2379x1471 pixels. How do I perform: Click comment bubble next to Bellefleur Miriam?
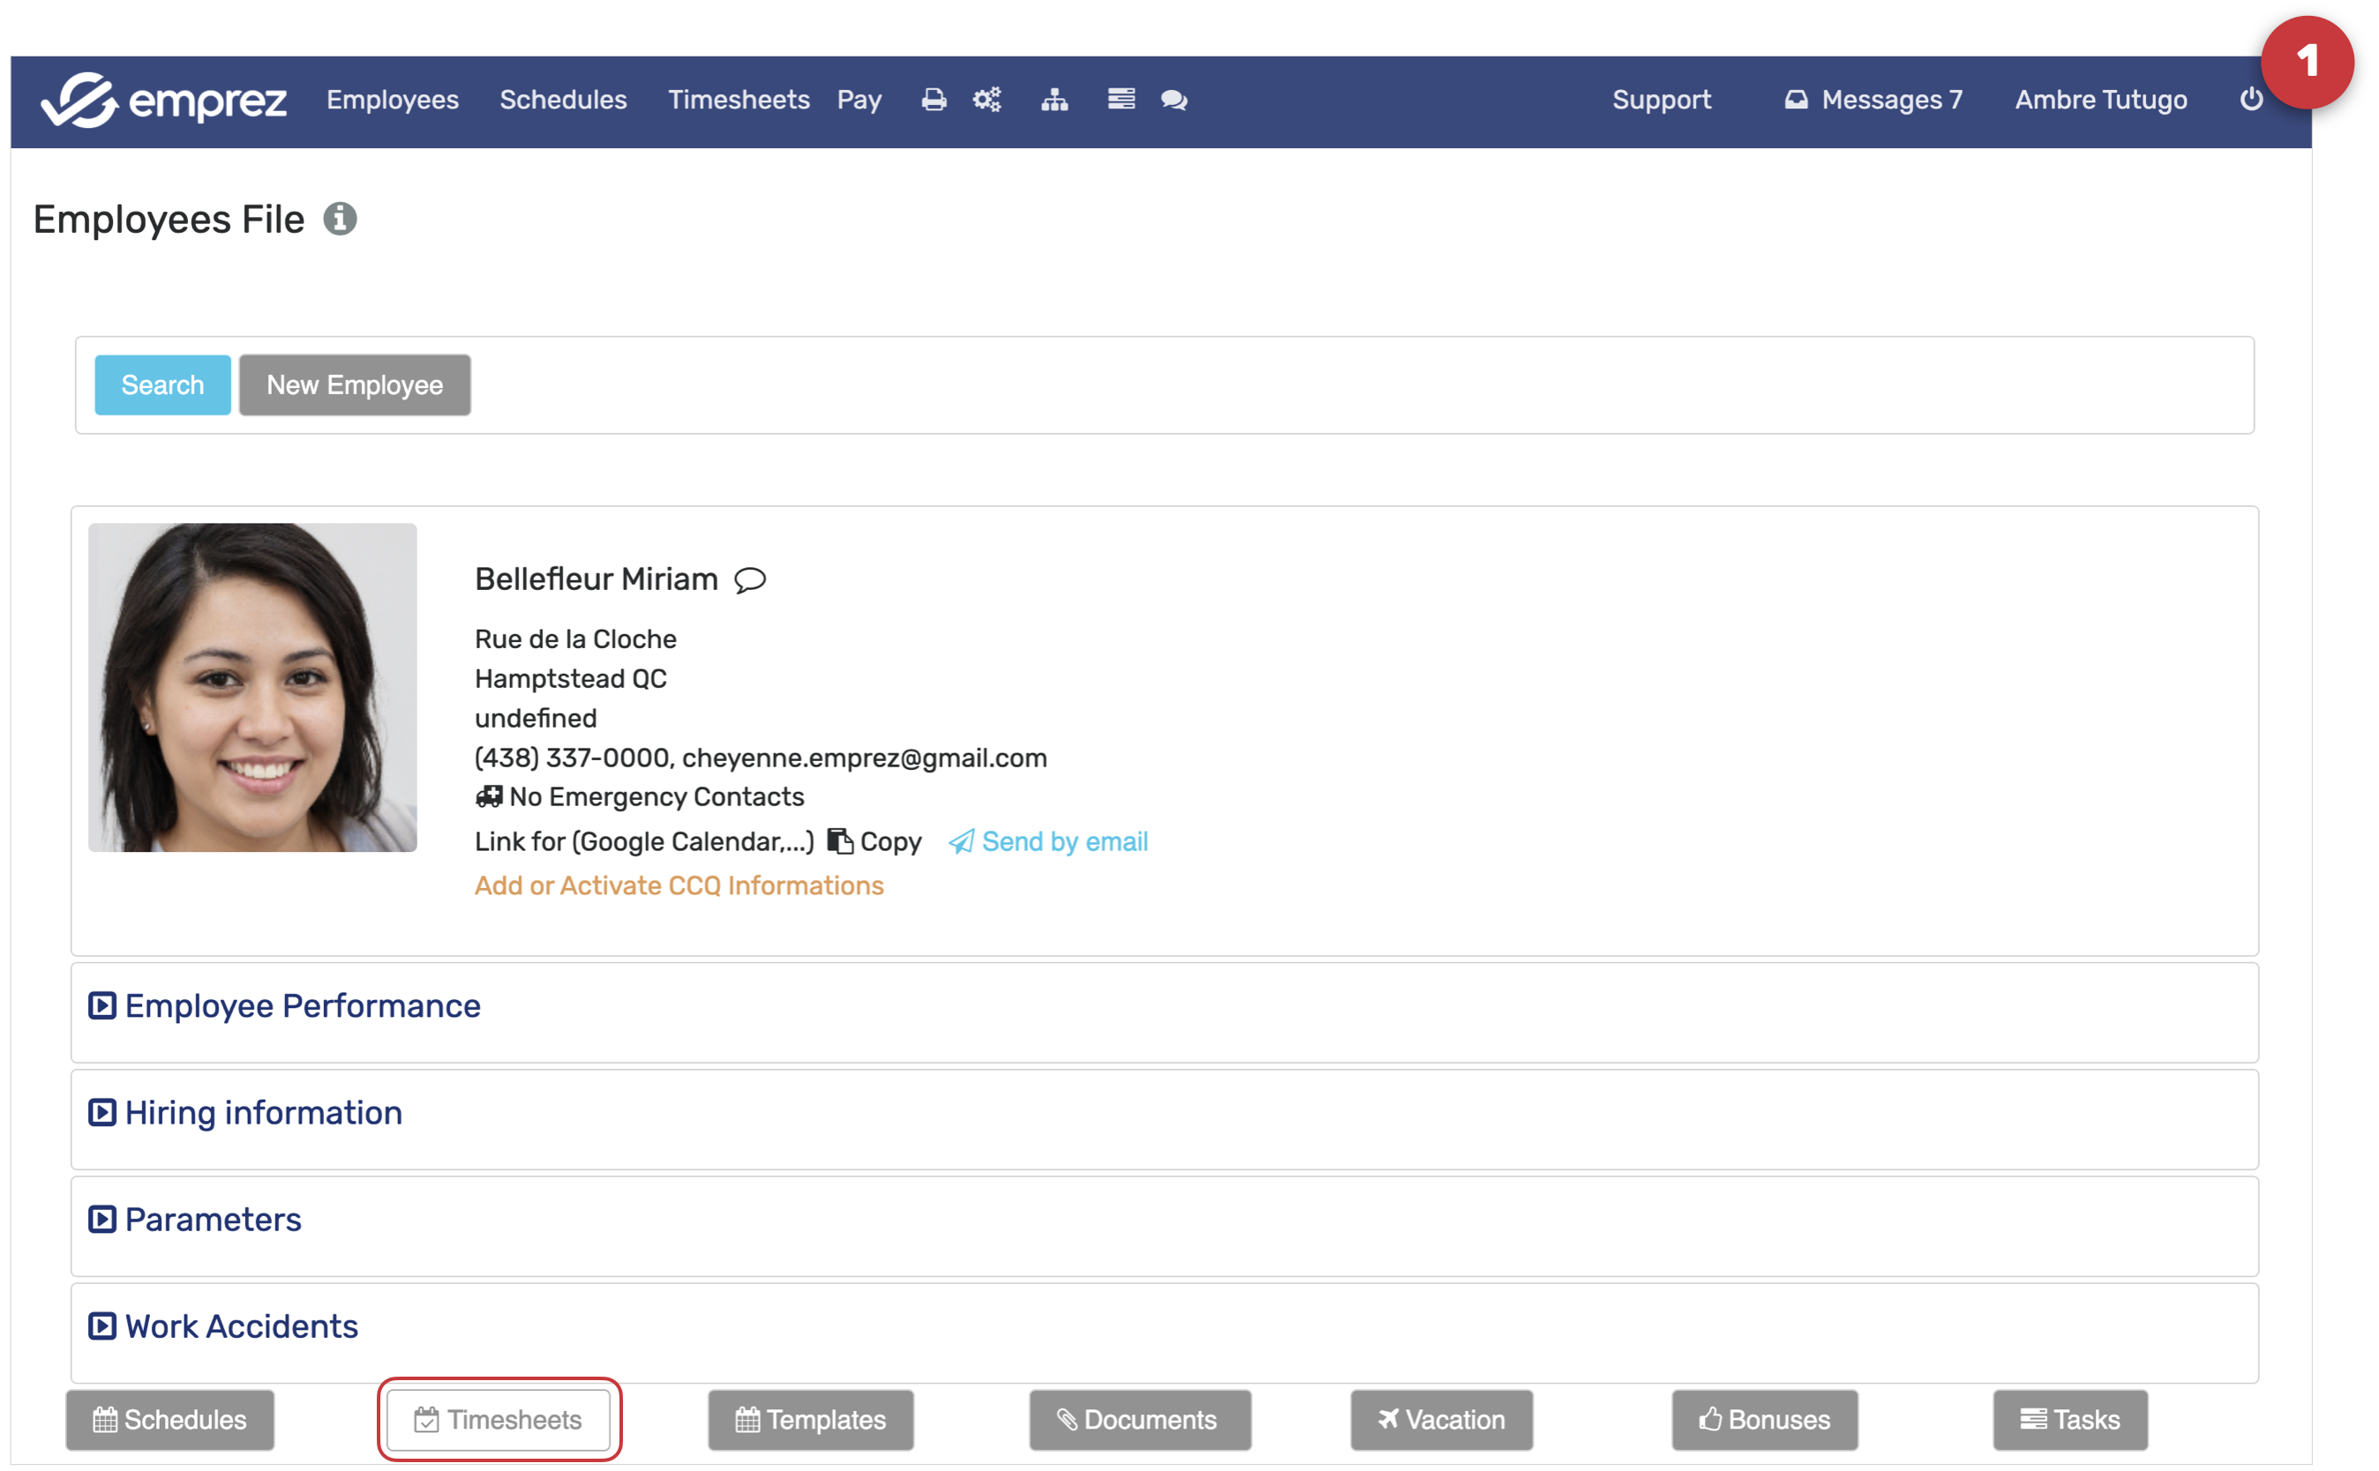[749, 581]
